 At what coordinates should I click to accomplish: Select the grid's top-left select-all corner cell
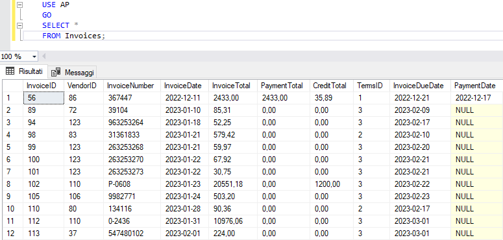[x=13, y=86]
